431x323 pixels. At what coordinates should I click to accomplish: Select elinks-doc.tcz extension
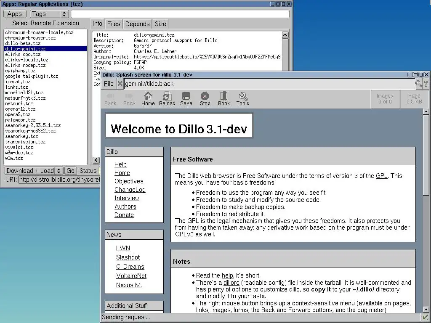click(45, 54)
